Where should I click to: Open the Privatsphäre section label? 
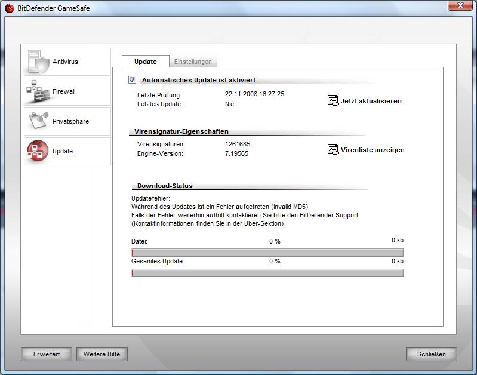(70, 121)
